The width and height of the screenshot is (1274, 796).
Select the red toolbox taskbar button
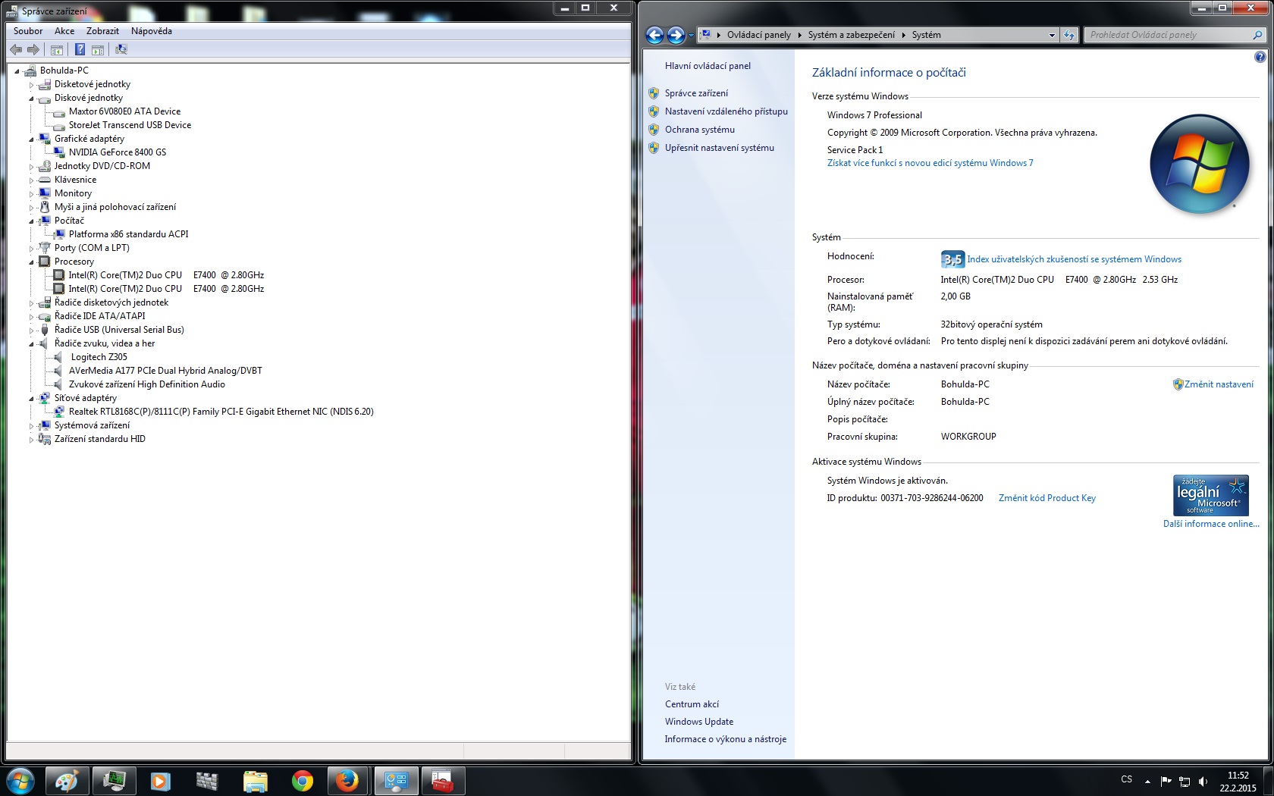(x=443, y=781)
